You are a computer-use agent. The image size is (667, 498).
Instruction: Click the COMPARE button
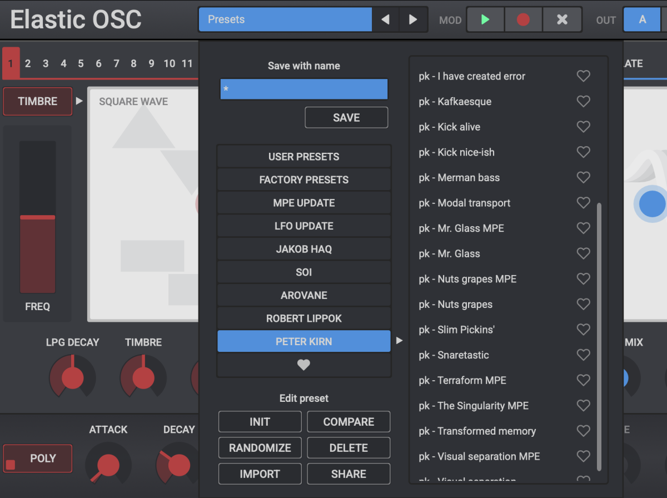click(x=349, y=421)
